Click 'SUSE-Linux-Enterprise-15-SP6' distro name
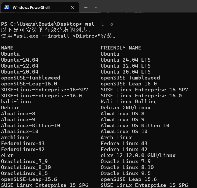 point(45,185)
